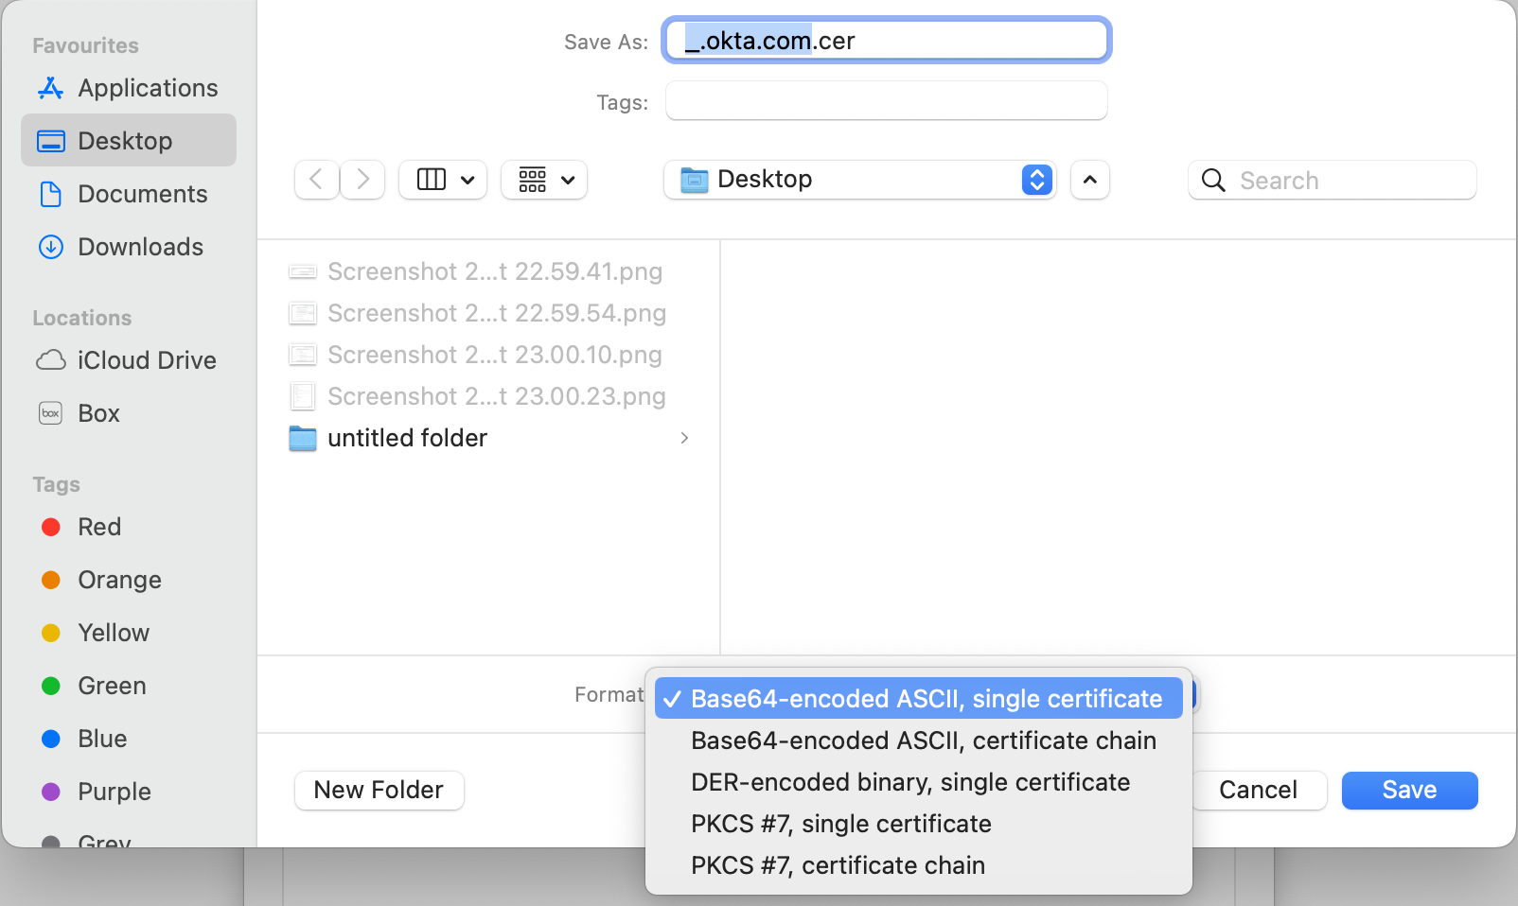Click the New Folder button
This screenshot has height=906, width=1518.
point(379,791)
